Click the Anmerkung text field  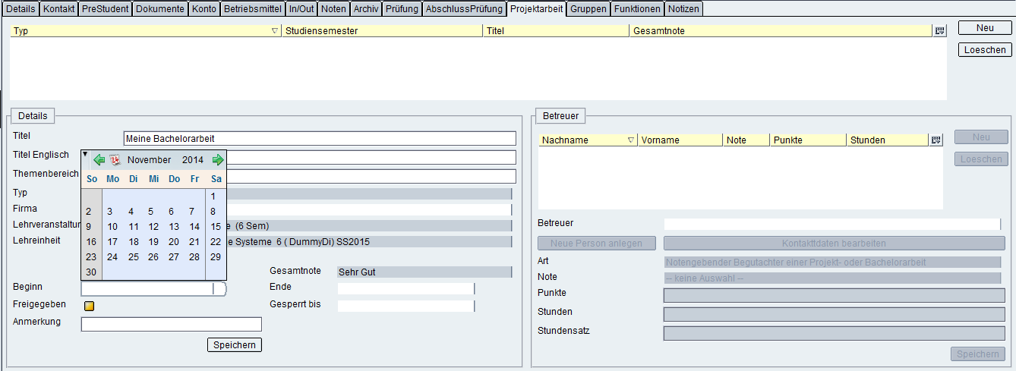coord(171,324)
